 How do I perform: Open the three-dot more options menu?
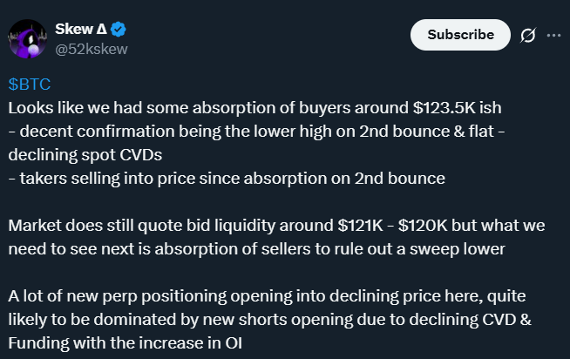click(x=553, y=36)
